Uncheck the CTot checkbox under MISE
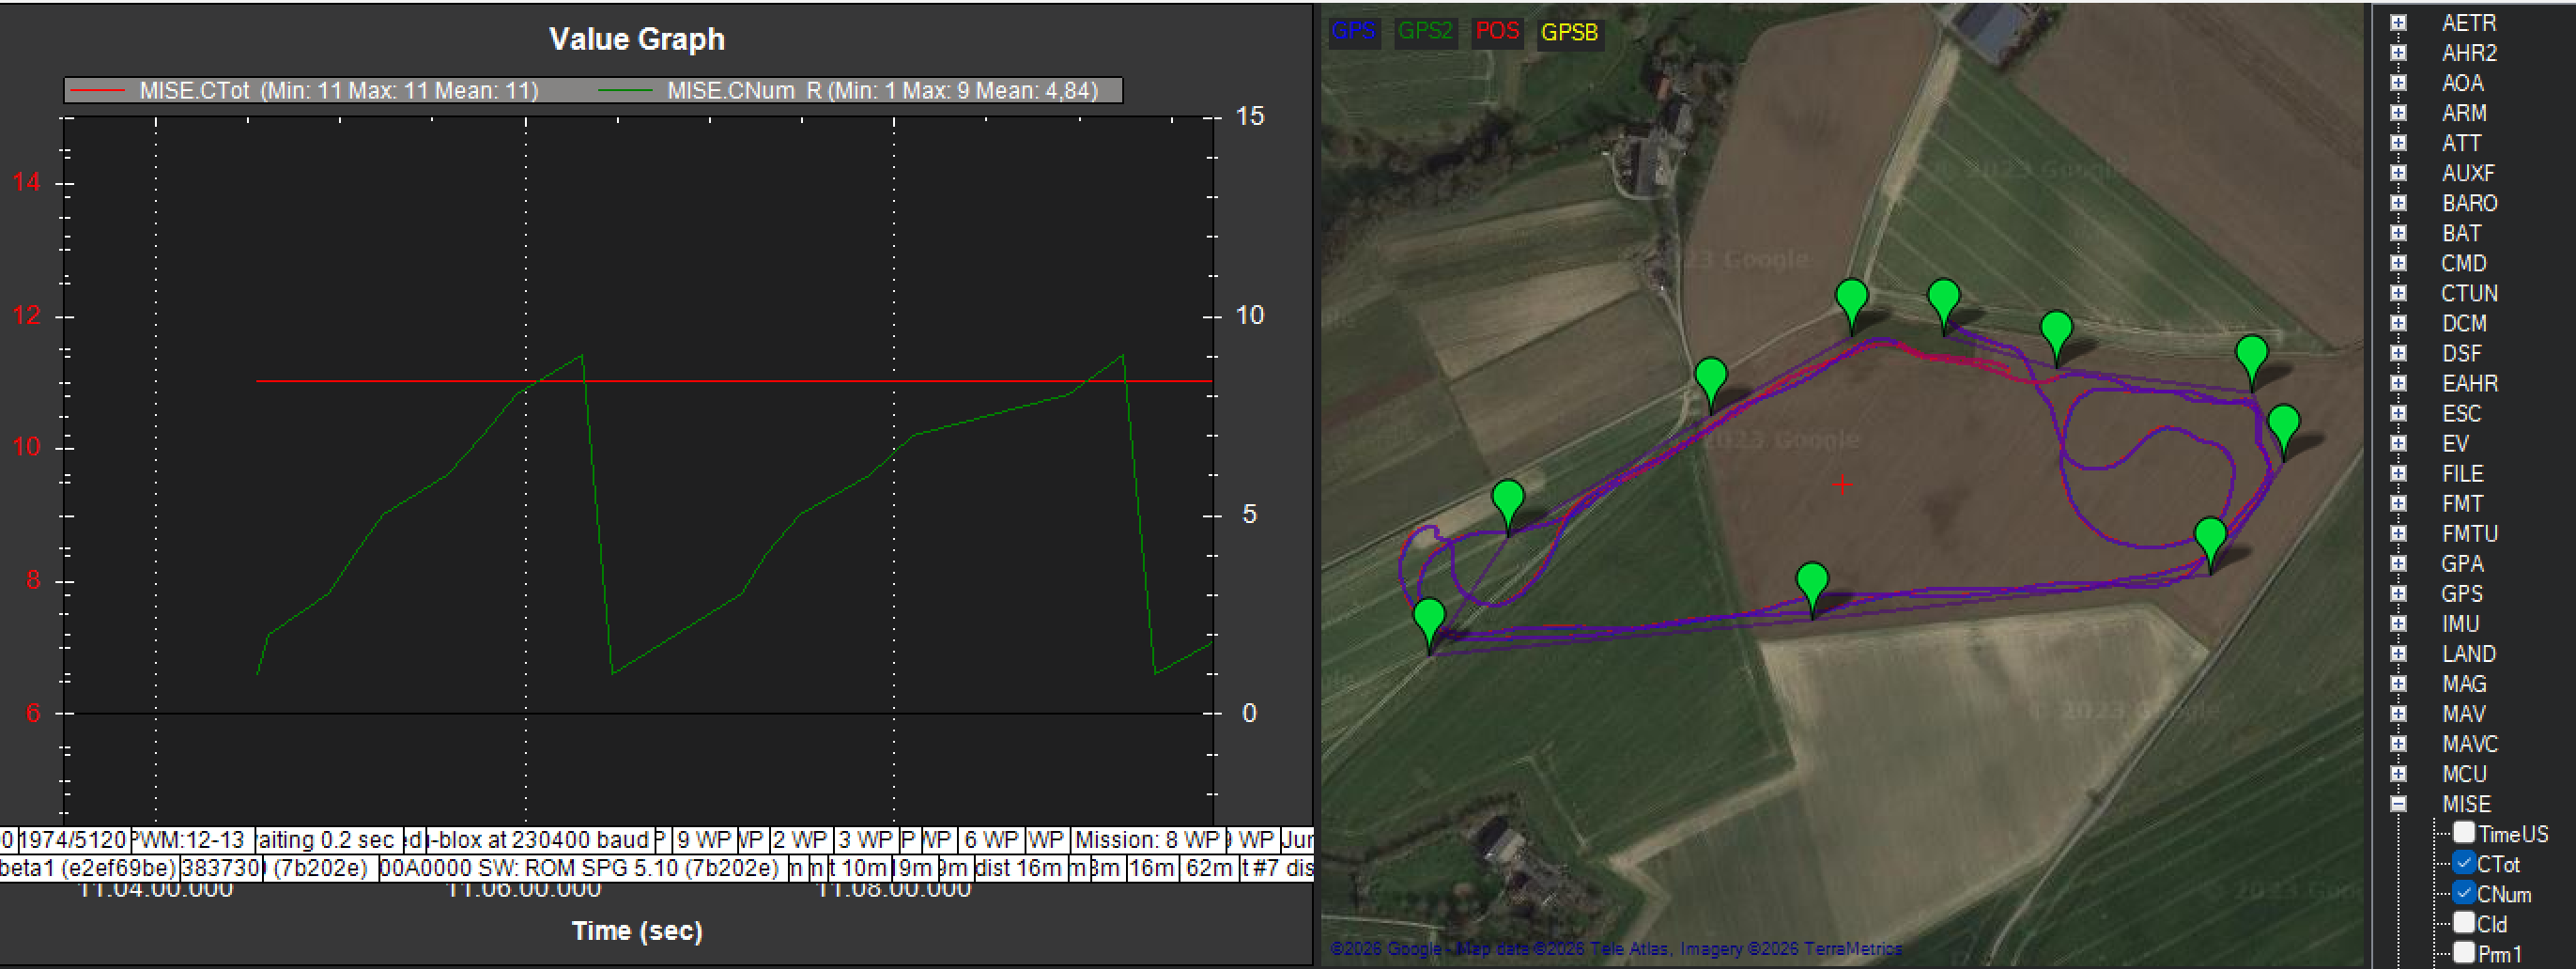 pyautogui.click(x=2463, y=863)
